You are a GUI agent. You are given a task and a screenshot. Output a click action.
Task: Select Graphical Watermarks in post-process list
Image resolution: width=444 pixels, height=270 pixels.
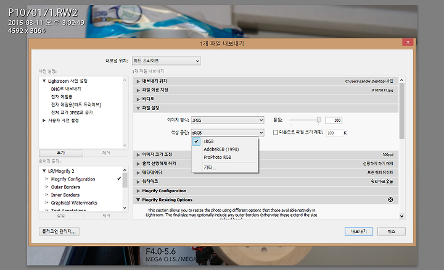coord(74,203)
